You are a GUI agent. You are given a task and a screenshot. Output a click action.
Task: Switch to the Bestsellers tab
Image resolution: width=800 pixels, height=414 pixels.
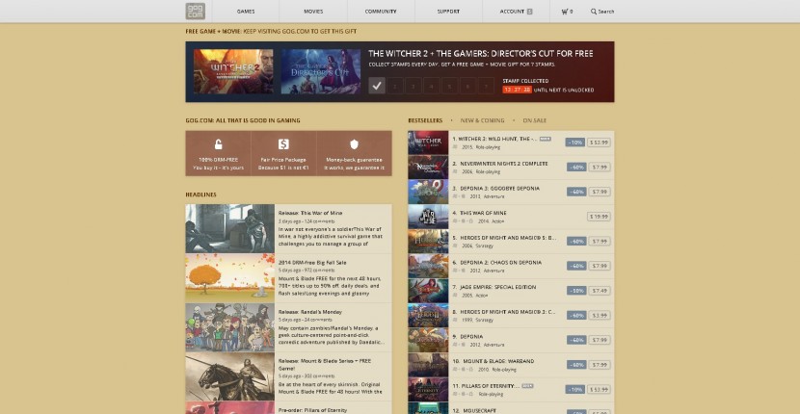coord(425,120)
